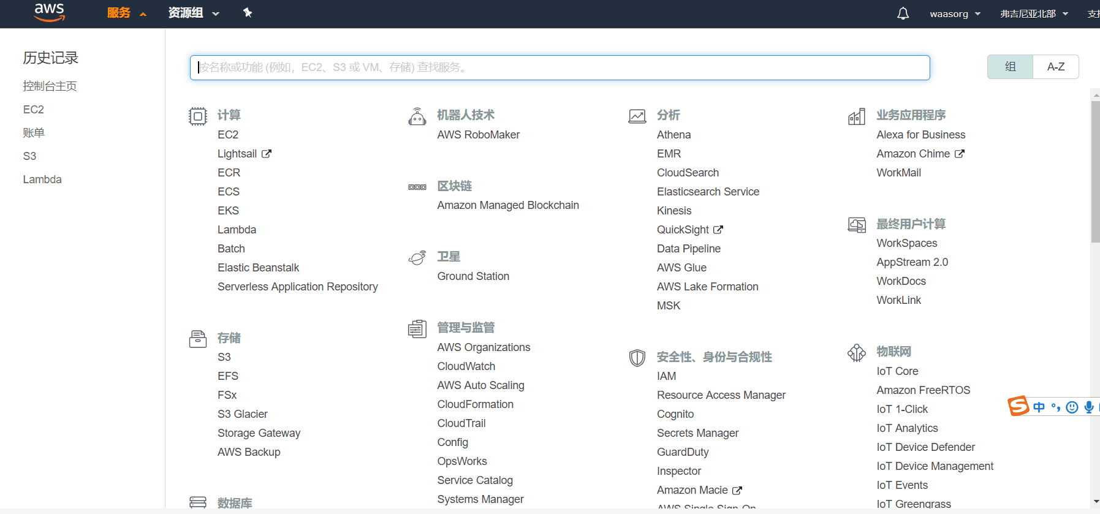This screenshot has width=1100, height=514.
Task: Open WorkSpaces service link
Action: 906,243
